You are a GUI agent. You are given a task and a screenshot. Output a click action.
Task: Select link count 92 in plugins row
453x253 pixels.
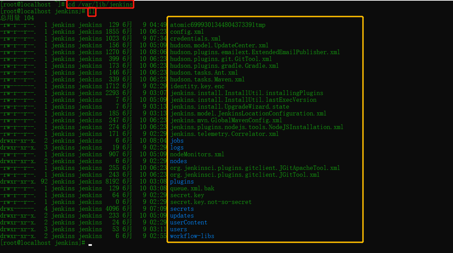click(x=44, y=181)
